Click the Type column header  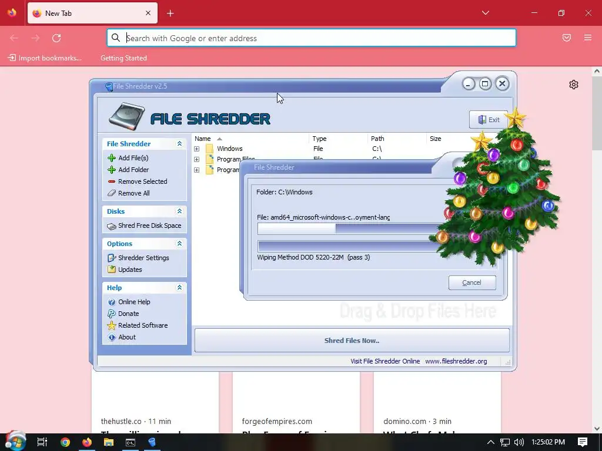pyautogui.click(x=338, y=139)
